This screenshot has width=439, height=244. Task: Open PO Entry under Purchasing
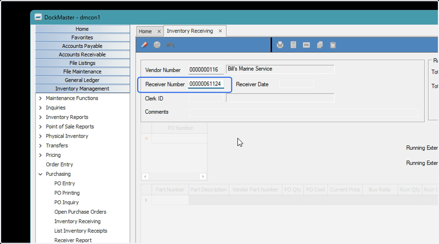(64, 183)
